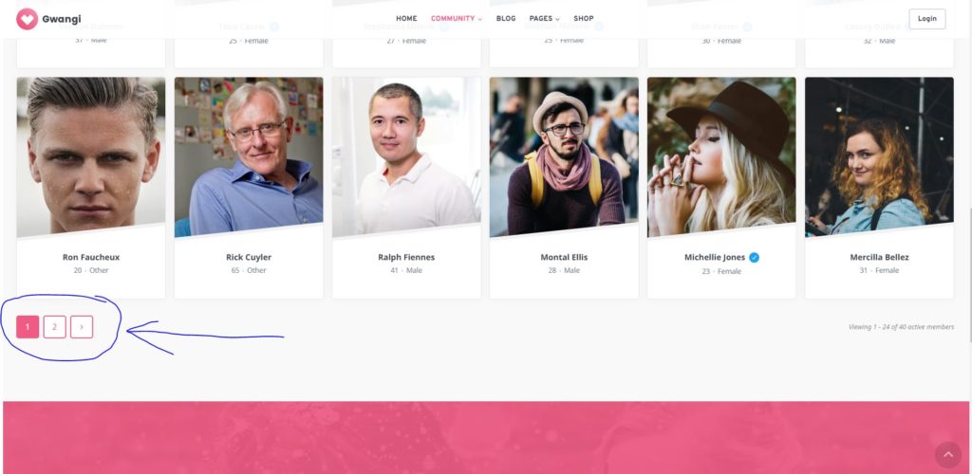Click Michellie Jones verified badge icon
972x474 pixels.
pos(754,258)
